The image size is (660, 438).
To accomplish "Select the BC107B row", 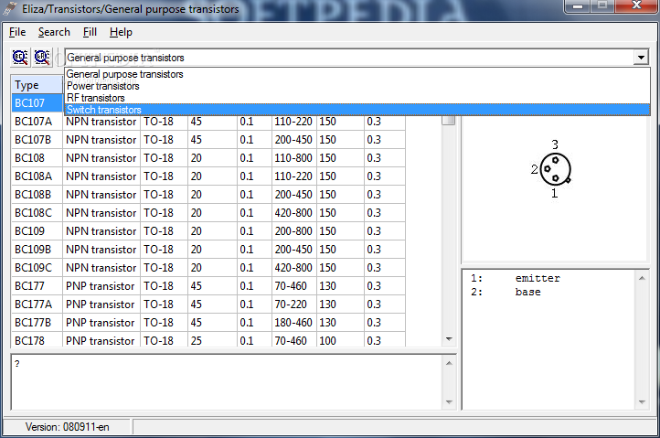I will tap(208, 139).
